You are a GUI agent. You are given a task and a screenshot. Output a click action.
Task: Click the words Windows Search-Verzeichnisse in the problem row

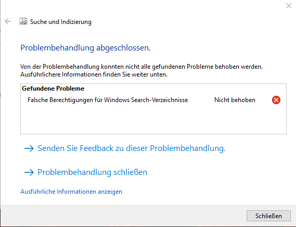(146, 100)
